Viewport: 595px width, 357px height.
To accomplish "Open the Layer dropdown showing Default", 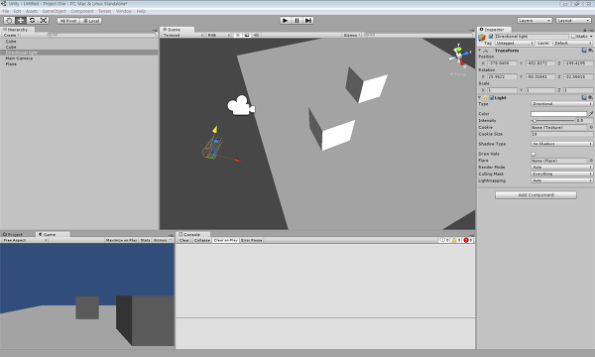I will click(572, 43).
